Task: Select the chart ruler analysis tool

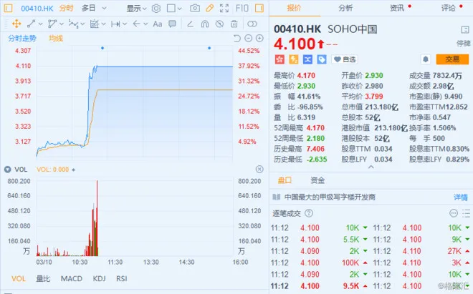Action: 94,24
